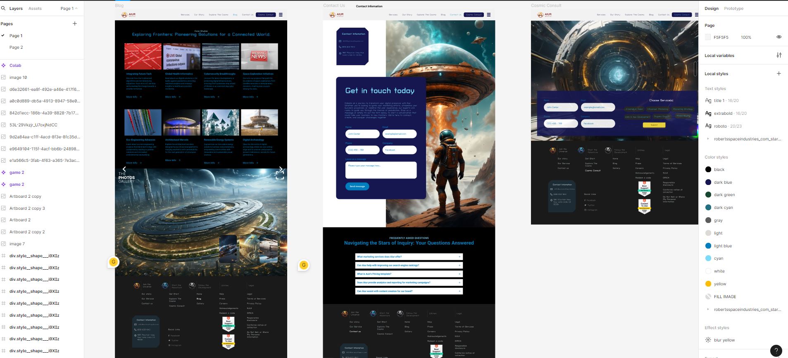Click Send message button in contact form

coord(357,186)
